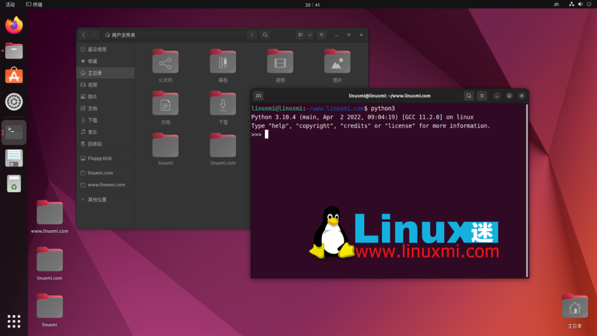
Task: Open clock at top bar
Action: coord(312,4)
